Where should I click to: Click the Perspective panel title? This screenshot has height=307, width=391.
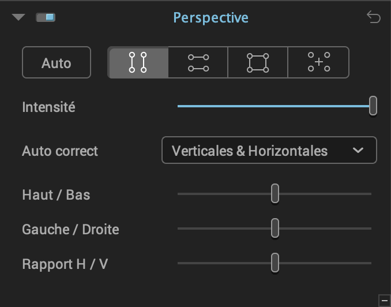(x=210, y=18)
